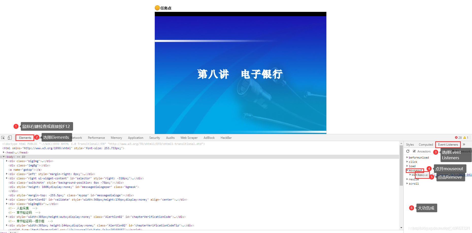
Task: Select the div id messagedialoge row
Action: [199, 195]
